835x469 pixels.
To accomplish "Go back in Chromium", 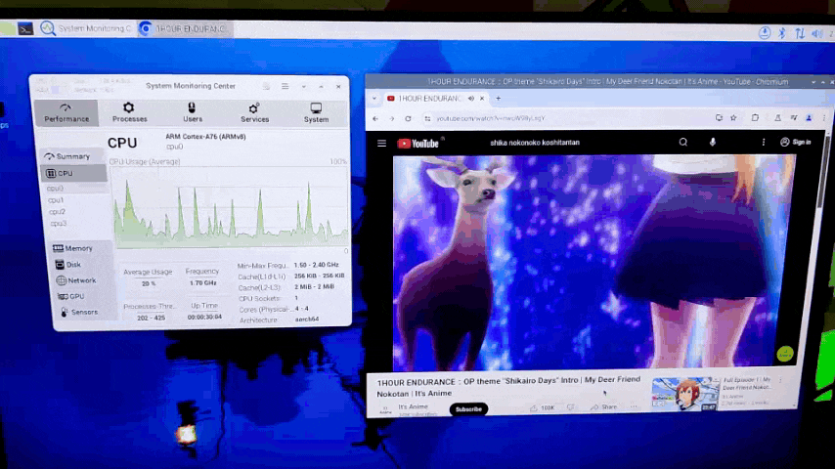I will [375, 118].
